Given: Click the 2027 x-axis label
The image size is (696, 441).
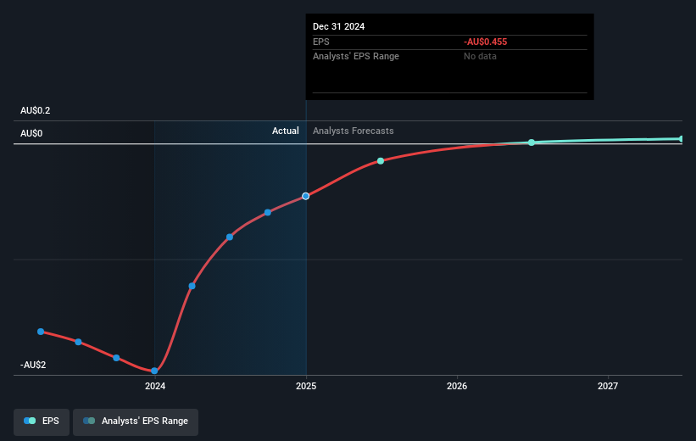Looking at the screenshot, I should point(607,386).
